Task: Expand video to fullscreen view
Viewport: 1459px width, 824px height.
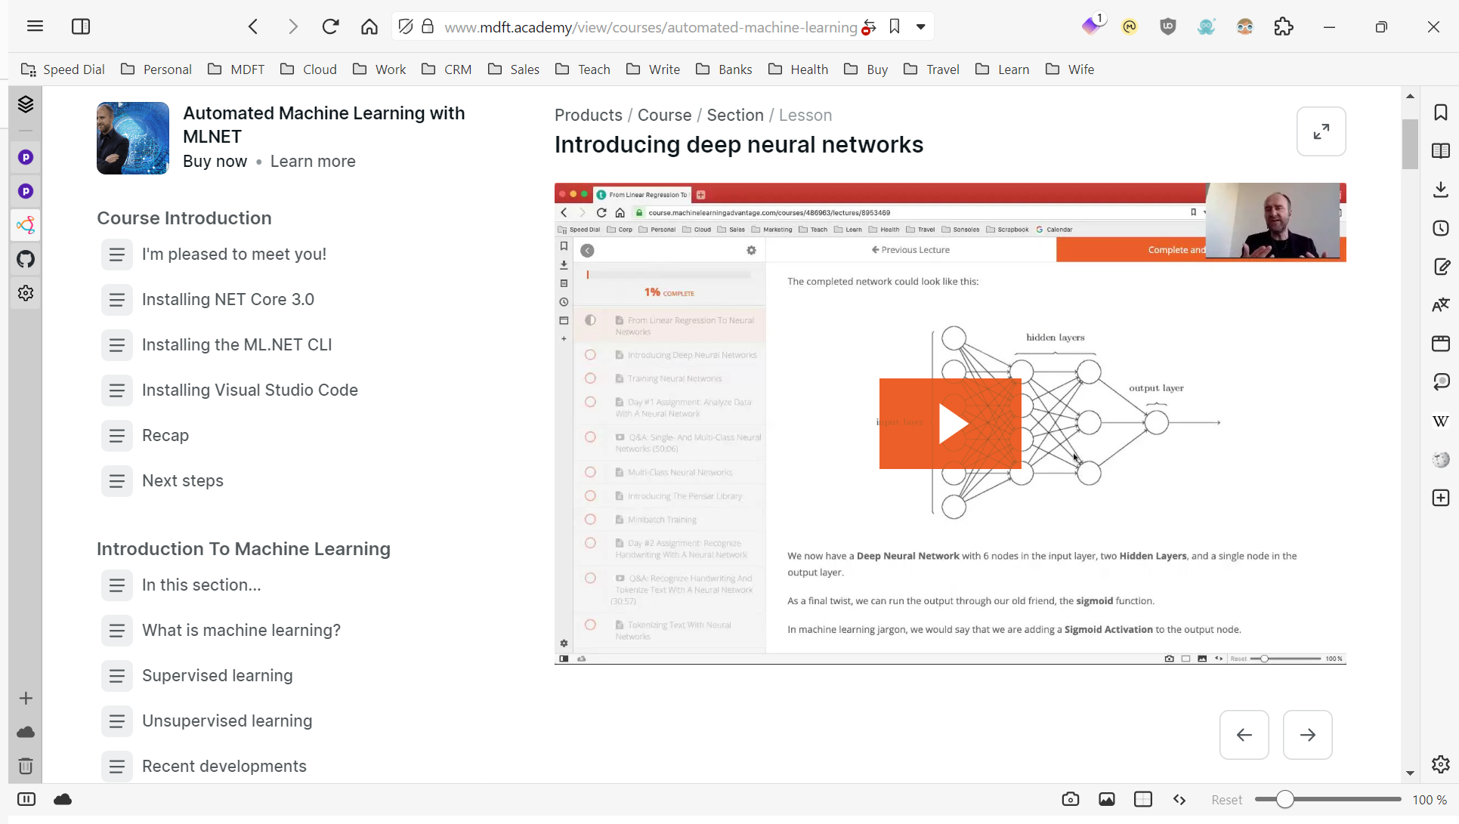Action: click(1321, 131)
